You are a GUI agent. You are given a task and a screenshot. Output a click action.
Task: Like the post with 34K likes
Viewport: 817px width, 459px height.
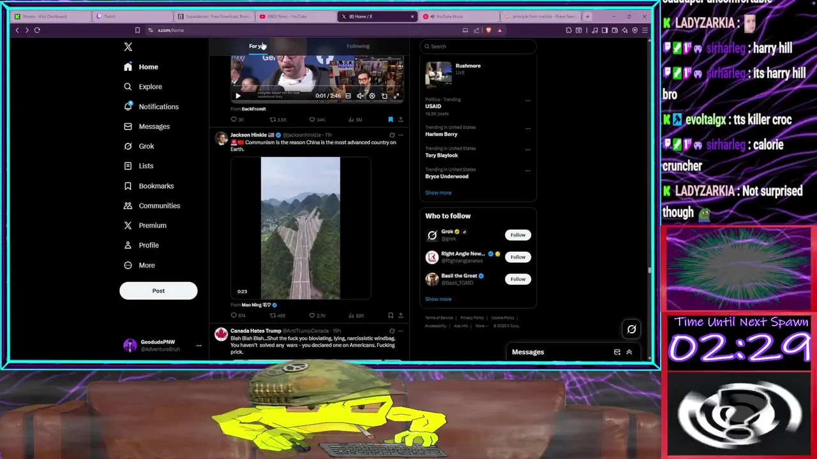[x=317, y=119]
